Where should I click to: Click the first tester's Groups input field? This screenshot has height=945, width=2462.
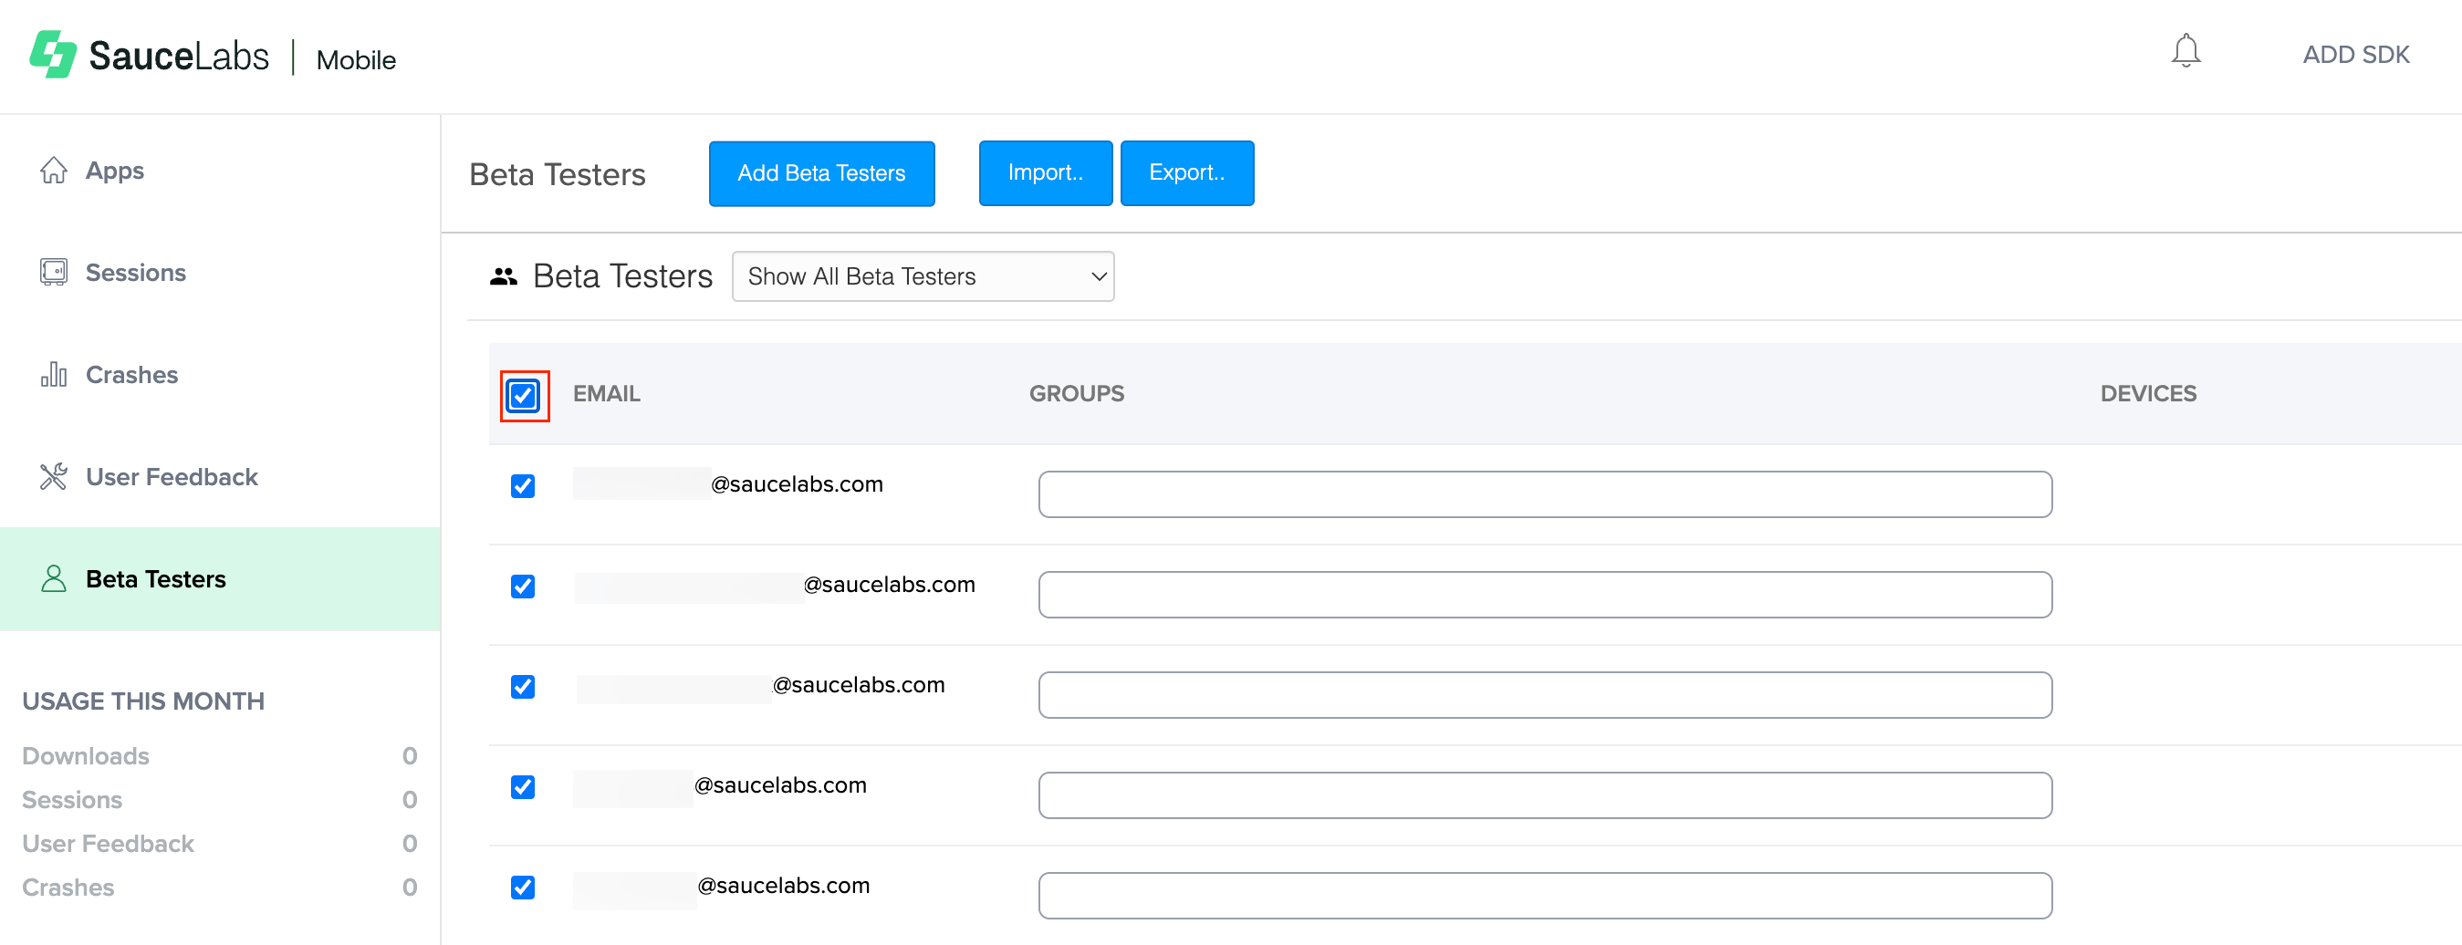pos(1545,494)
